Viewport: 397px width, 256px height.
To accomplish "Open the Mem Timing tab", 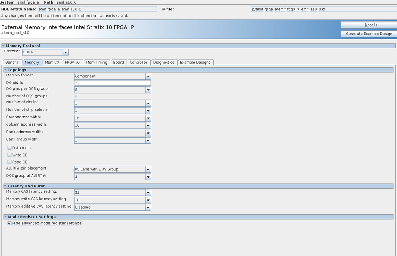I will [x=97, y=62].
